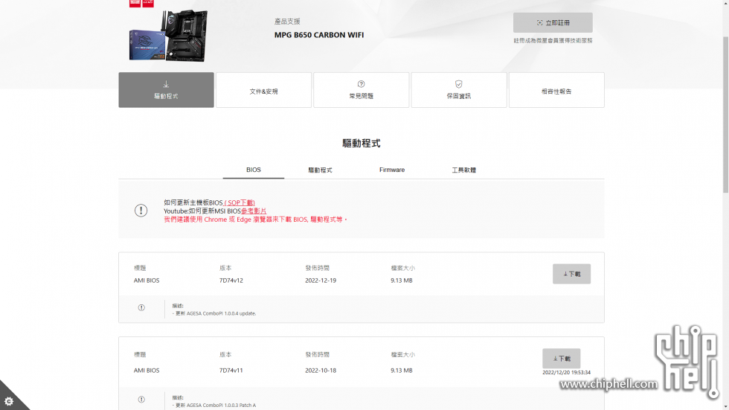Click the exclamation icon in the BIOS notice

[x=141, y=211]
